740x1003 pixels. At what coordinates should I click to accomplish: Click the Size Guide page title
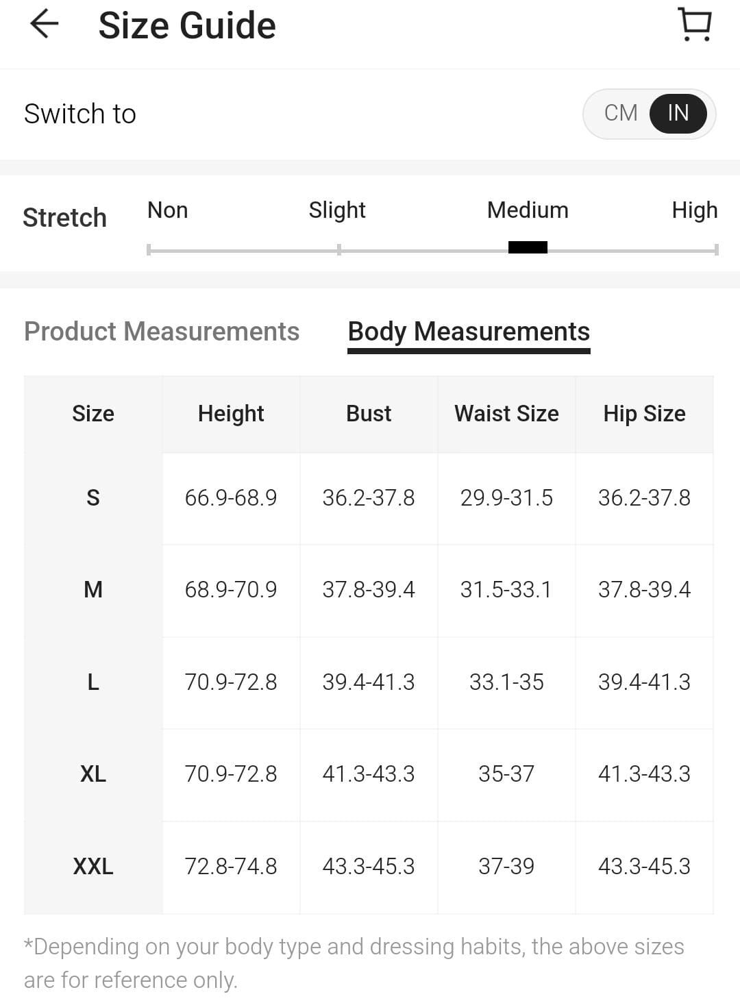pyautogui.click(x=187, y=26)
